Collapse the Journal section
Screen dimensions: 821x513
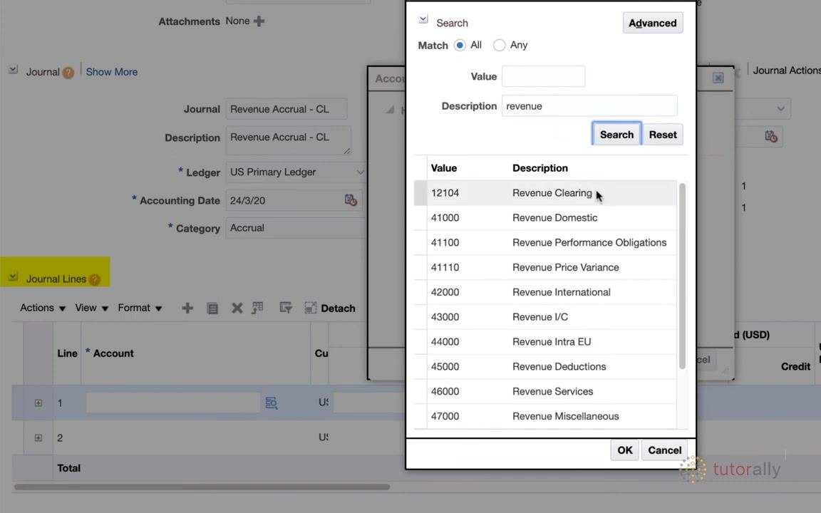pos(13,69)
